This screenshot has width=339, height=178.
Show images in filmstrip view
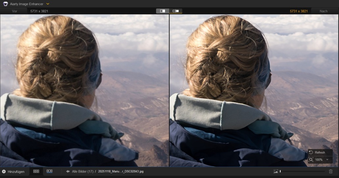[49, 171]
